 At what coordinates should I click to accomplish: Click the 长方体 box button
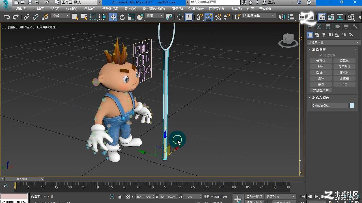[321, 61]
